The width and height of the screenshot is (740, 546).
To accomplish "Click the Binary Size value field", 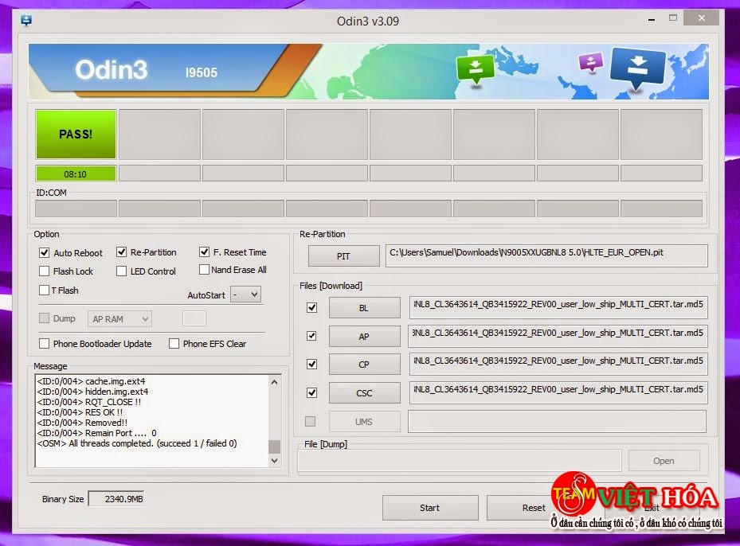I will click(x=116, y=499).
